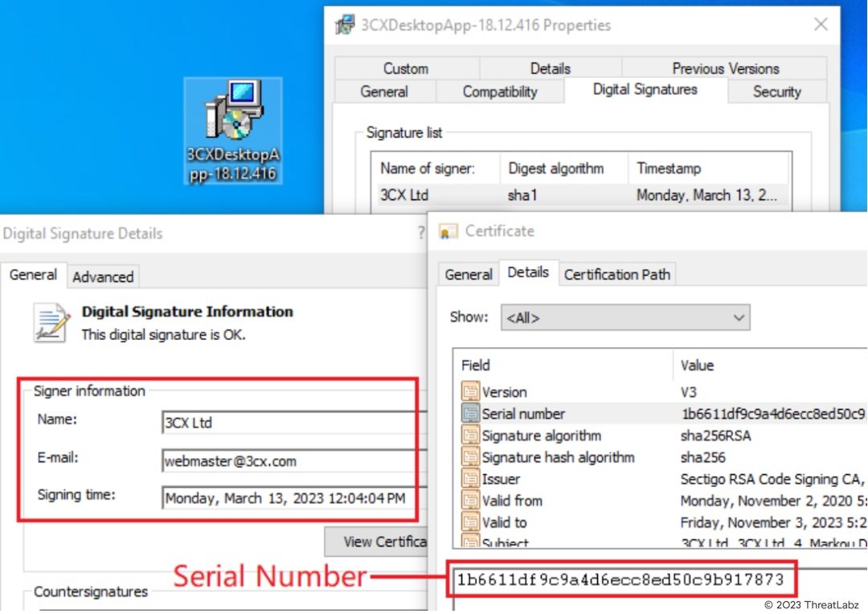Open the 3CXDesktopApp-18.12.416 desktop installer icon
The height and width of the screenshot is (614, 868).
(x=232, y=129)
